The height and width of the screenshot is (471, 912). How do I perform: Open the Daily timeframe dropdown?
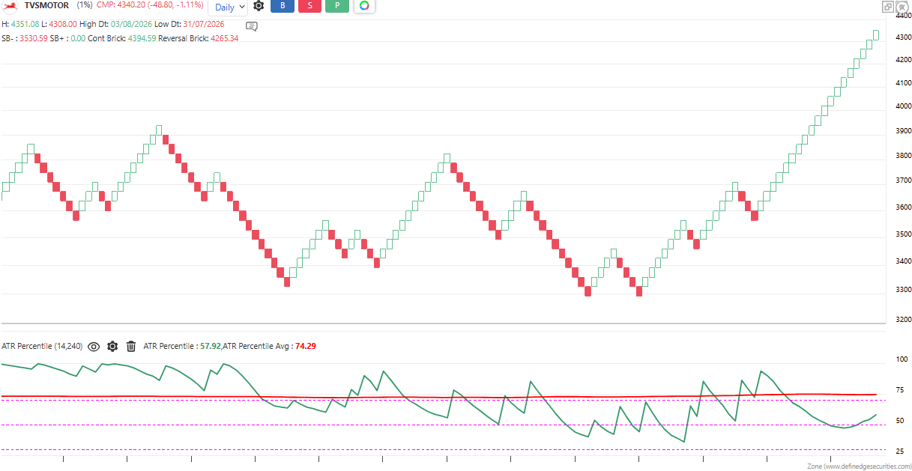coord(228,7)
